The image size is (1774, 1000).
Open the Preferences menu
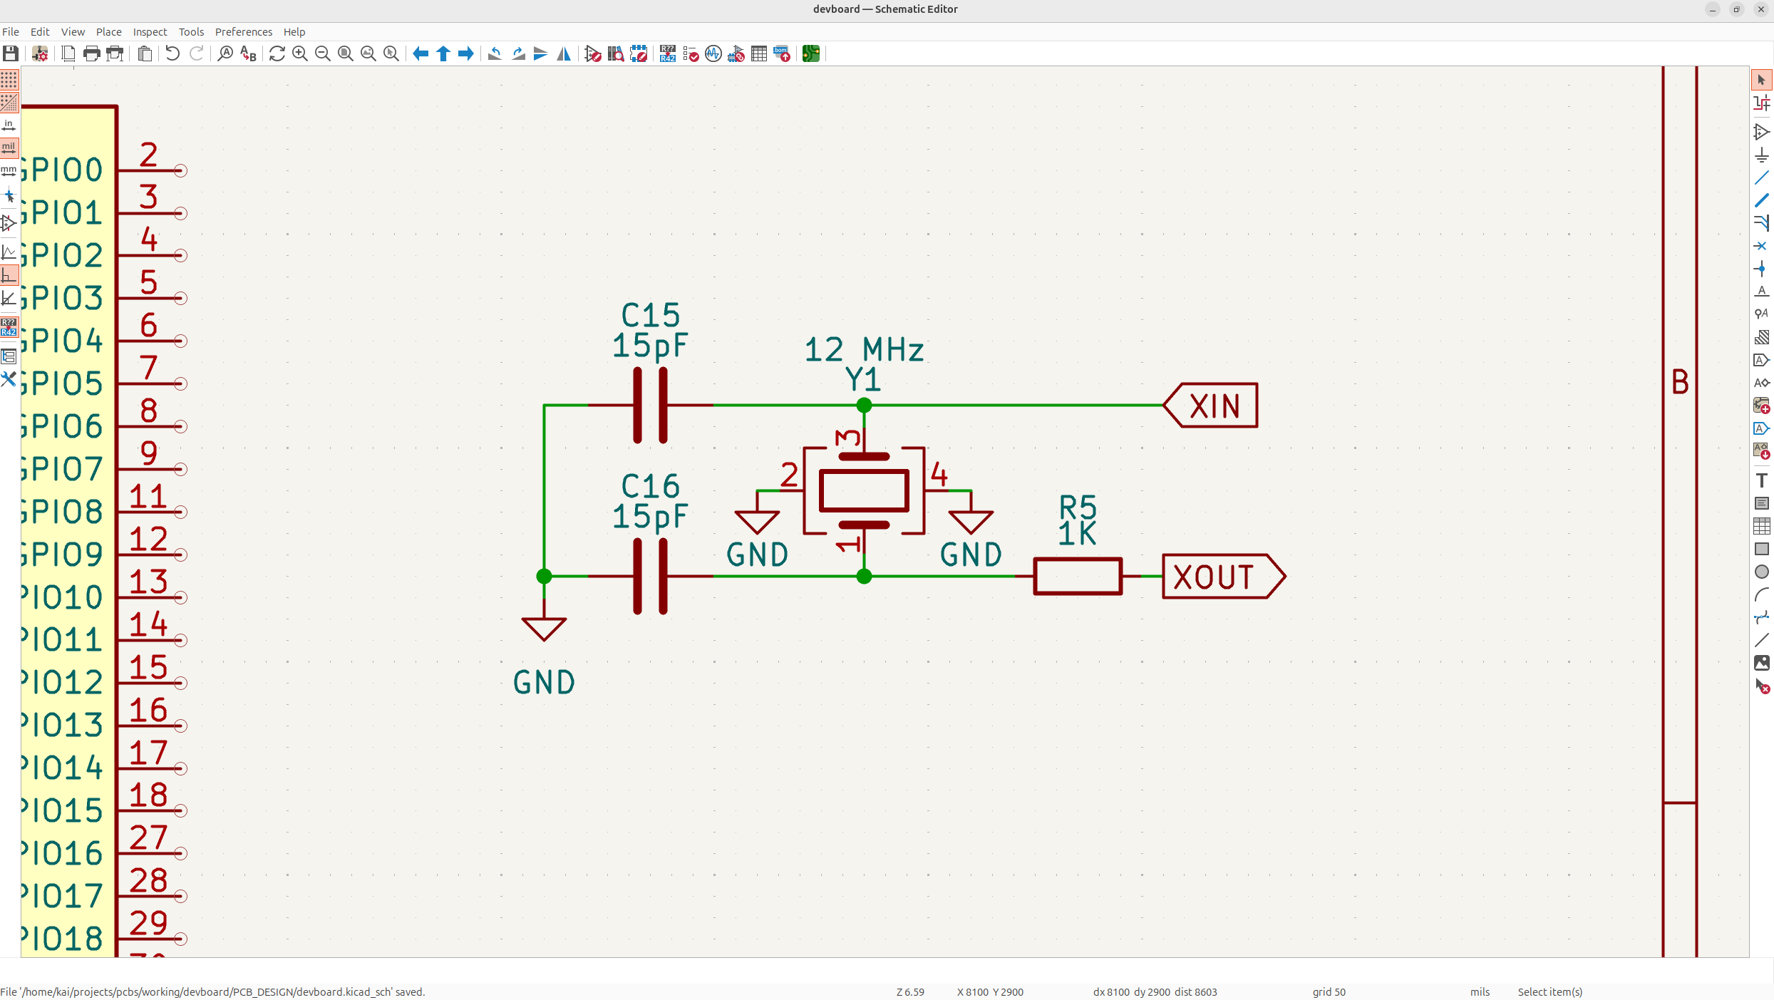243,31
